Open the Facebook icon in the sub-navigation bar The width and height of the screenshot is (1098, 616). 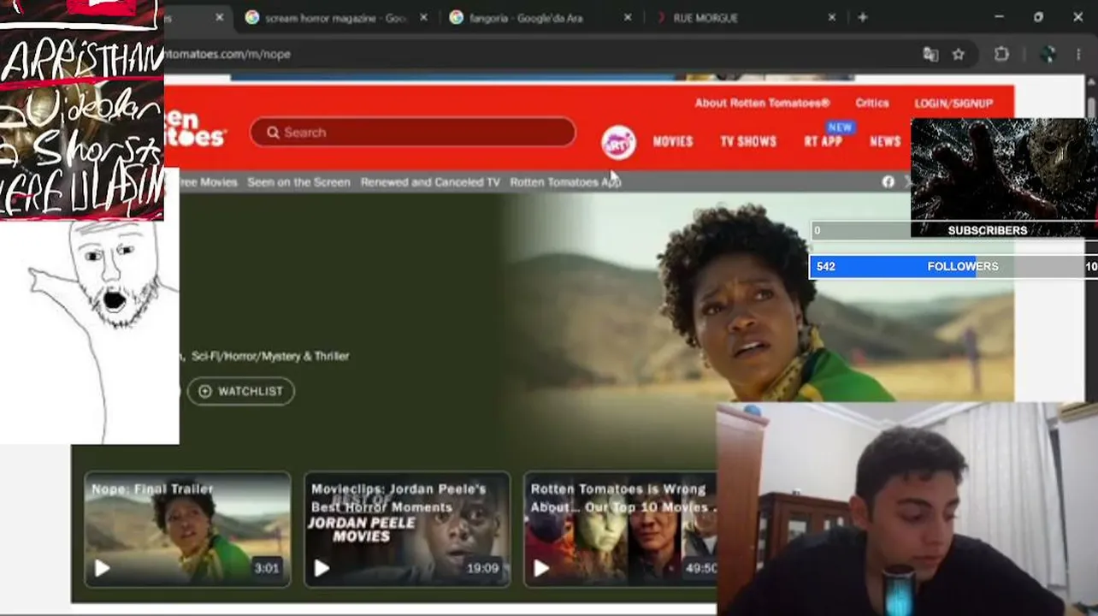click(888, 181)
